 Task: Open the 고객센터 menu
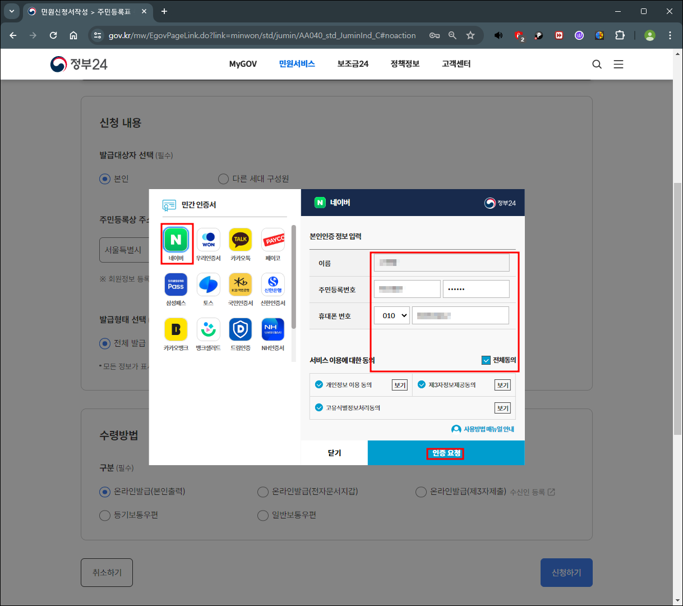pyautogui.click(x=456, y=64)
